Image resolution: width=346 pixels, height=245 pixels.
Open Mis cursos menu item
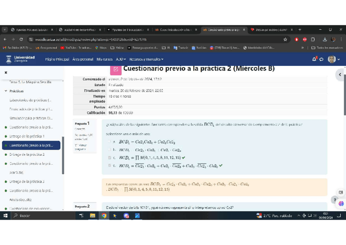pyautogui.click(x=104, y=59)
